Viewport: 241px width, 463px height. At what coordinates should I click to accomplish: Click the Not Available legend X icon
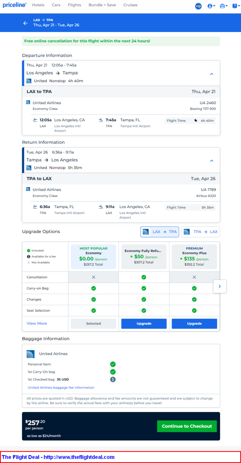[x=28, y=262]
